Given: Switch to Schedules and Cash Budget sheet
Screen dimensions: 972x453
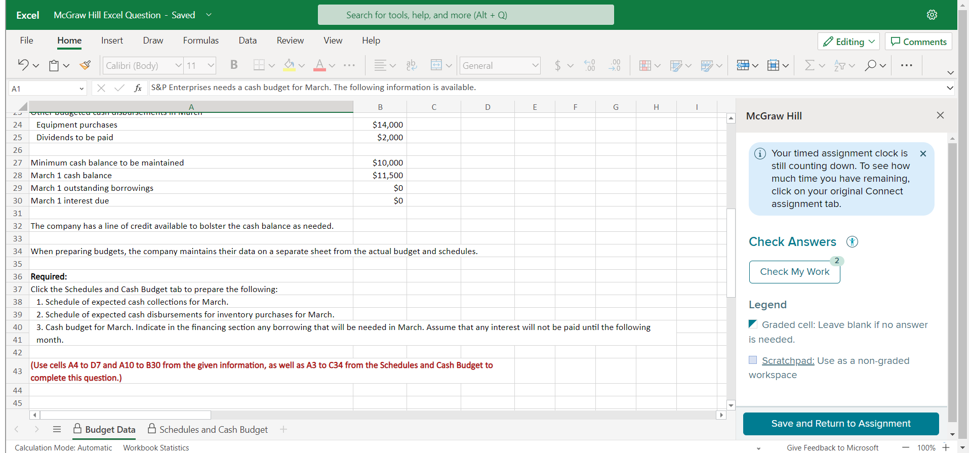Looking at the screenshot, I should pos(213,429).
